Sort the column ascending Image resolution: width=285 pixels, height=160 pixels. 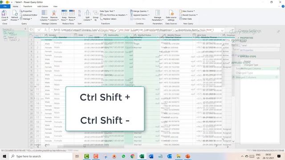[80, 11]
